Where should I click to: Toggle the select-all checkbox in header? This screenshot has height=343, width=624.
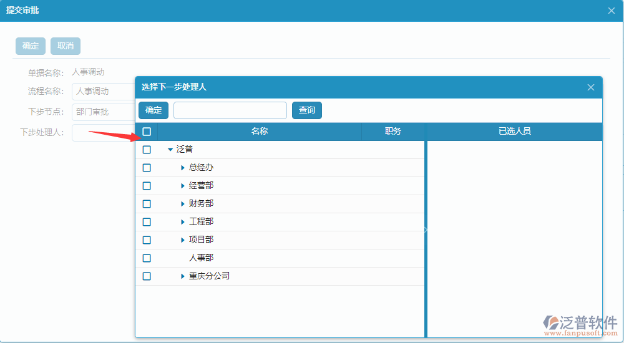click(147, 132)
